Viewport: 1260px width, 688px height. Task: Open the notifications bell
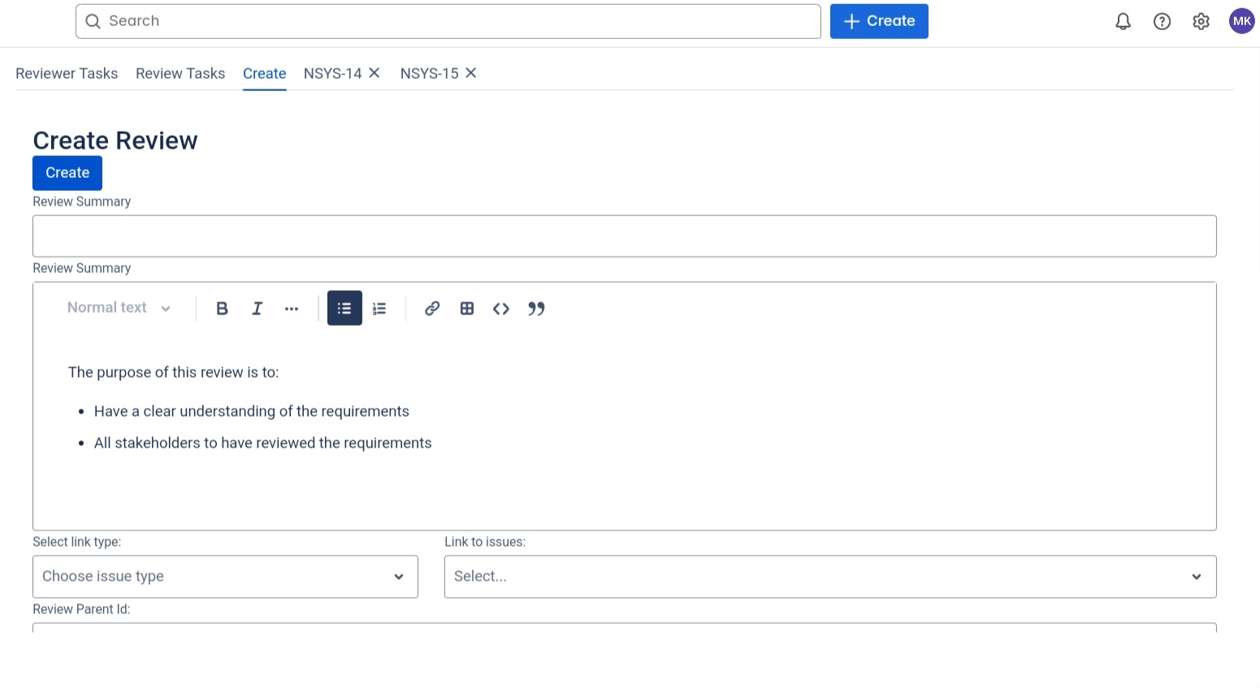click(x=1123, y=22)
